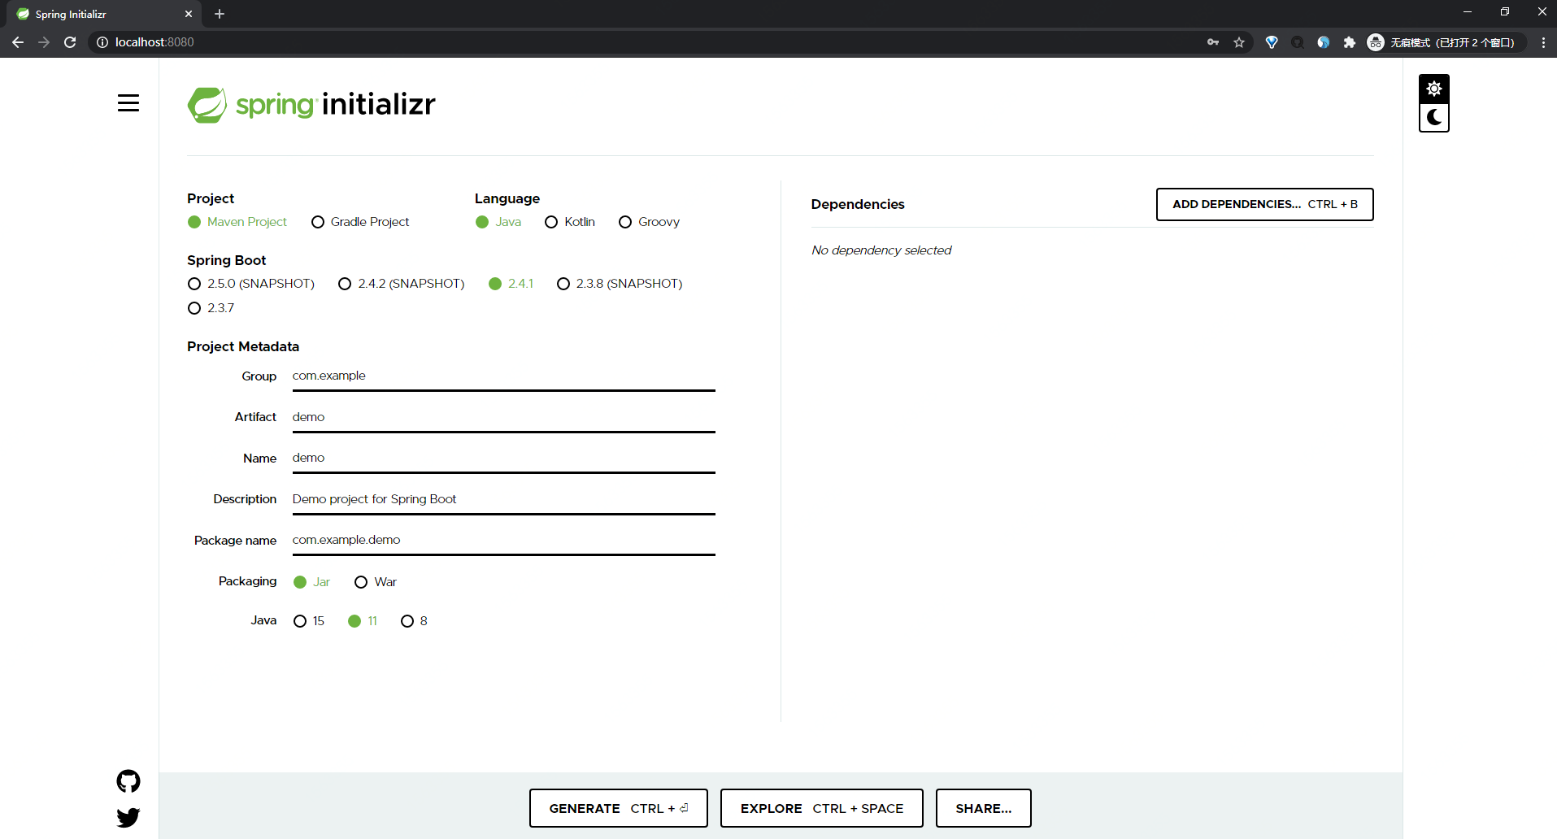Viewport: 1557px width, 839px height.
Task: Bookmark this page with star icon
Action: 1239,42
